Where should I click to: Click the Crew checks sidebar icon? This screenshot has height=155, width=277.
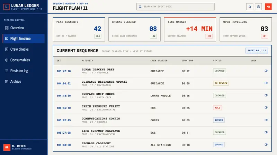pos(7,49)
